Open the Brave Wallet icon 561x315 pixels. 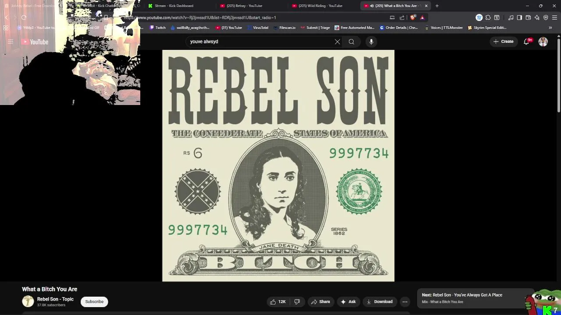[x=528, y=17]
